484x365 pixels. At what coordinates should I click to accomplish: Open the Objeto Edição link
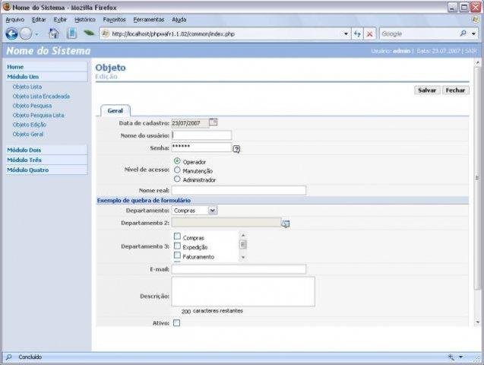point(30,125)
